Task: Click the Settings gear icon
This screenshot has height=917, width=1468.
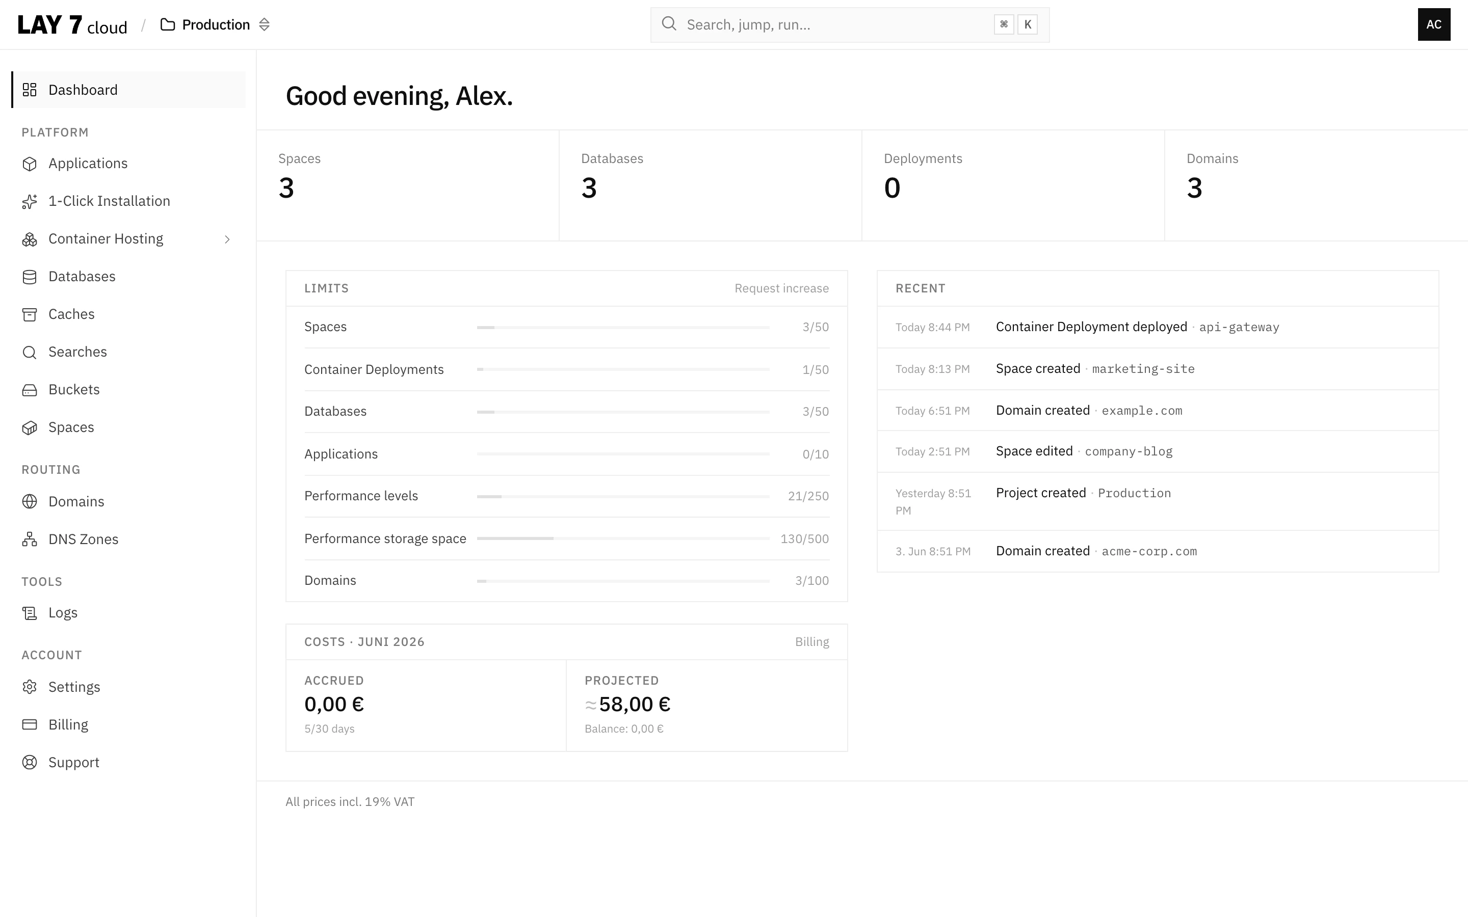Action: [29, 687]
